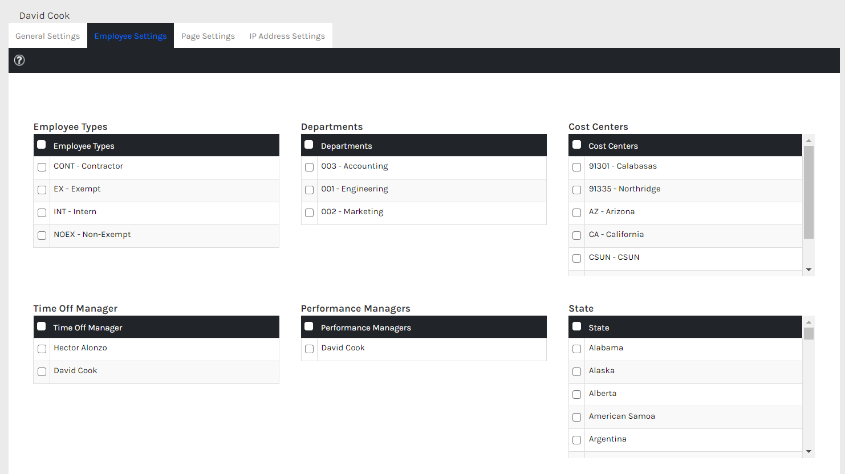Check EX - Exempt employee type
The image size is (845, 474).
42,190
